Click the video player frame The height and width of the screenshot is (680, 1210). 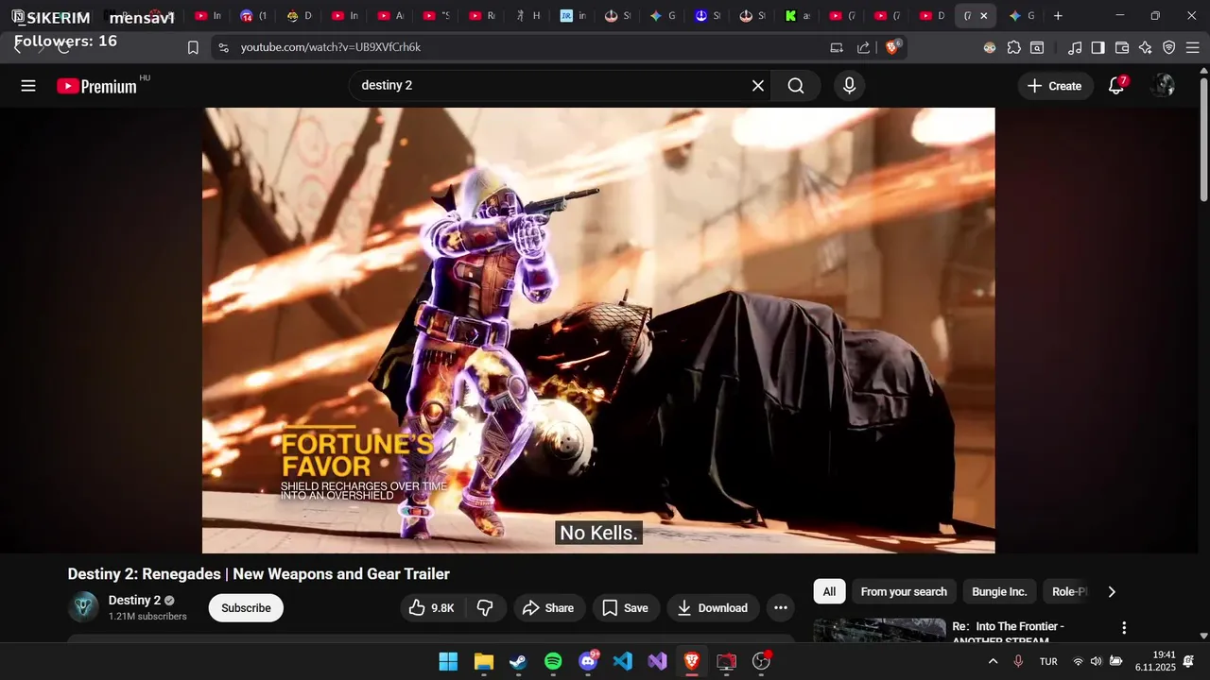point(598,331)
